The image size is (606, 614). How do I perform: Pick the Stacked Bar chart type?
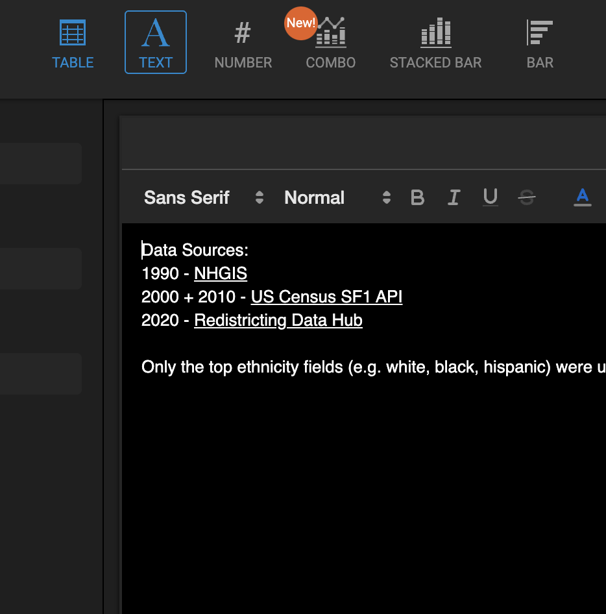pos(436,43)
